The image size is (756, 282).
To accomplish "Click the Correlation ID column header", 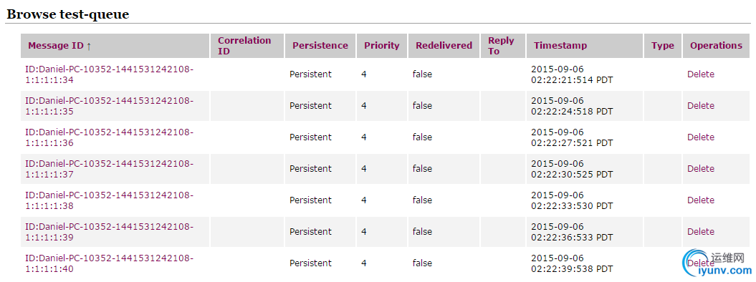I will [244, 46].
